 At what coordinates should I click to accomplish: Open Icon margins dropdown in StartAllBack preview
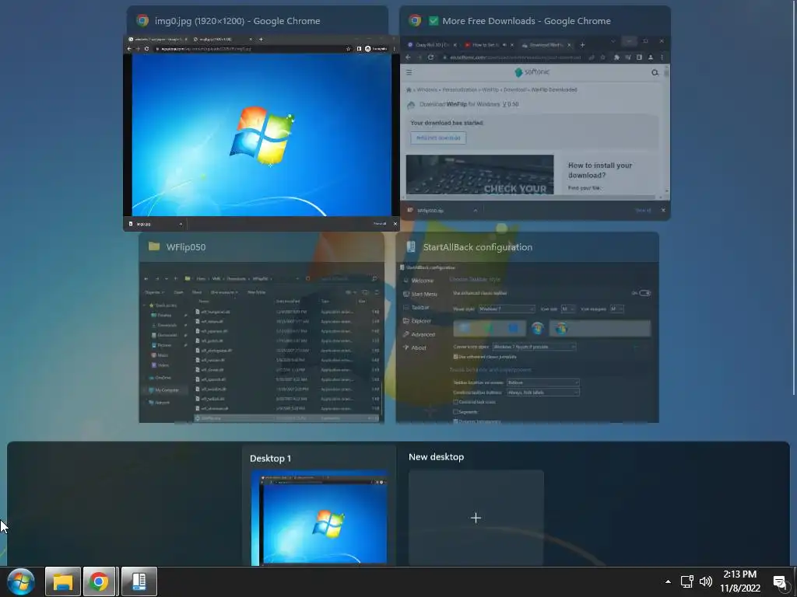pyautogui.click(x=616, y=309)
